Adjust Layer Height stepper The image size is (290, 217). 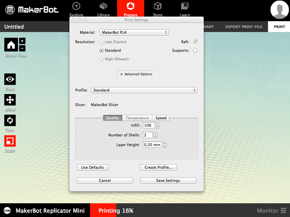[x=165, y=145]
